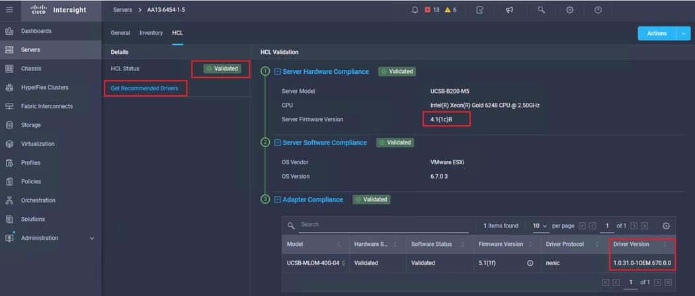Click the HyperFlex Clusters sidebar icon

(9, 88)
